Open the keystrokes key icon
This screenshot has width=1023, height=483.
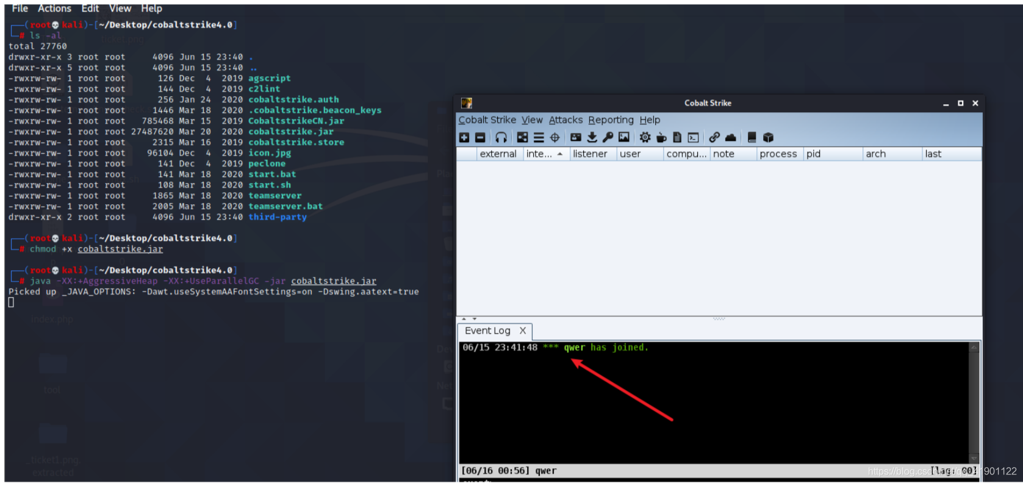click(x=608, y=138)
